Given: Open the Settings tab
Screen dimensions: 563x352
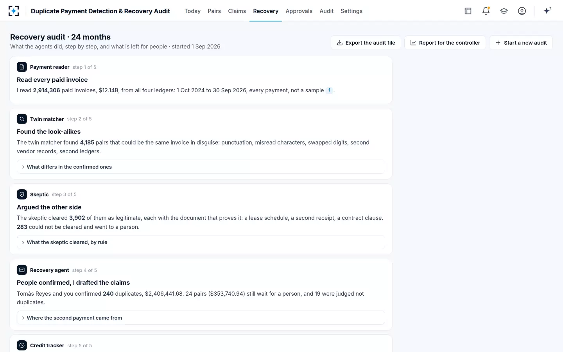Looking at the screenshot, I should click(351, 11).
